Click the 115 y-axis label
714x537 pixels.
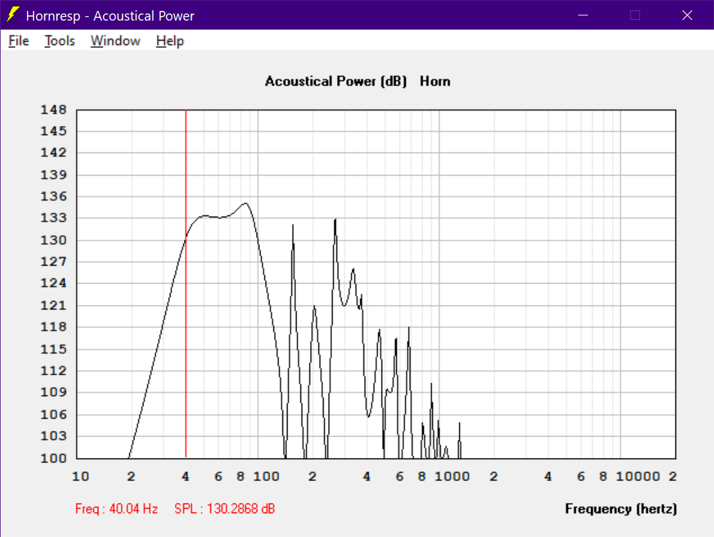[54, 349]
